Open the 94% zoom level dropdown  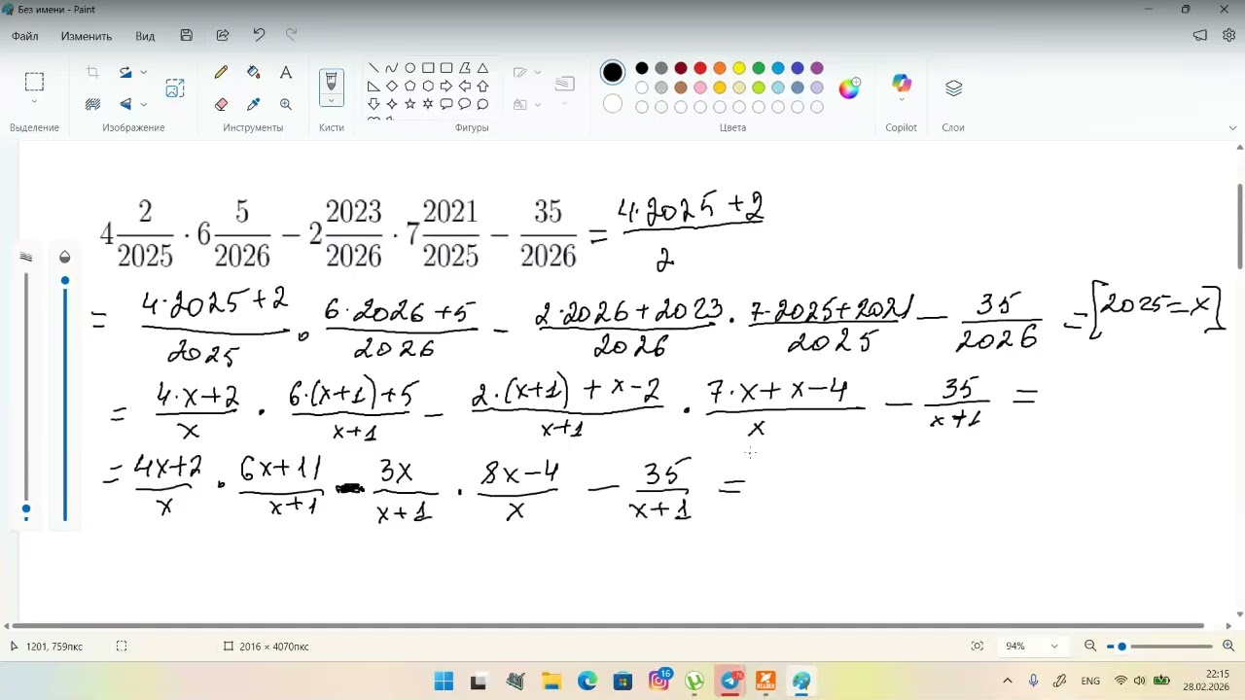tap(1054, 646)
